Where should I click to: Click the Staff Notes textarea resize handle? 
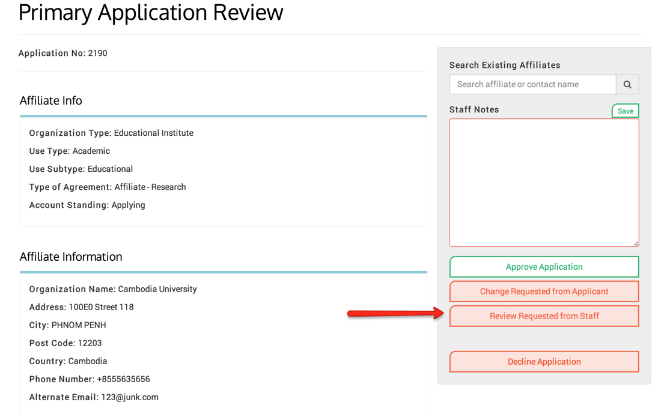[x=636, y=243]
